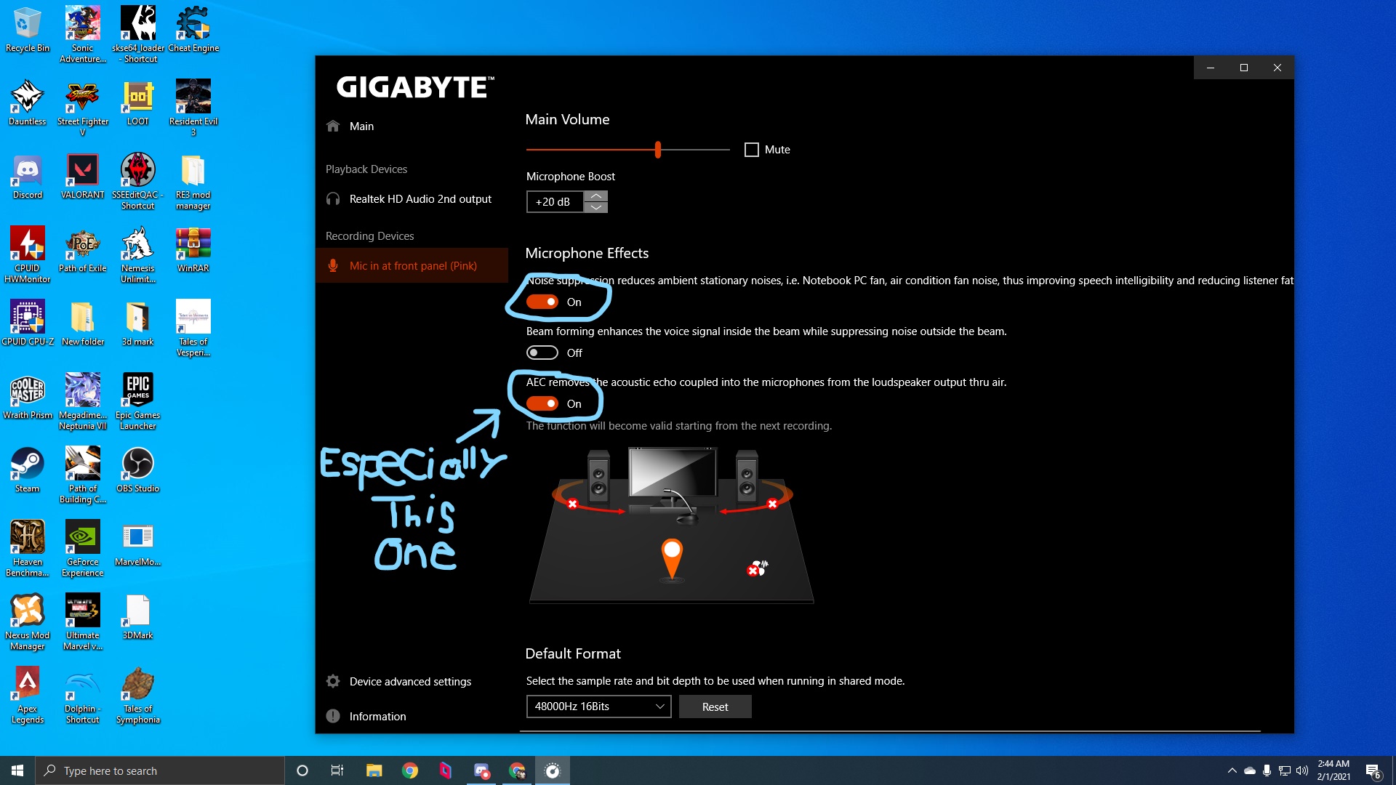This screenshot has width=1396, height=785.
Task: Select Path of Exile desktop icon
Action: click(83, 250)
